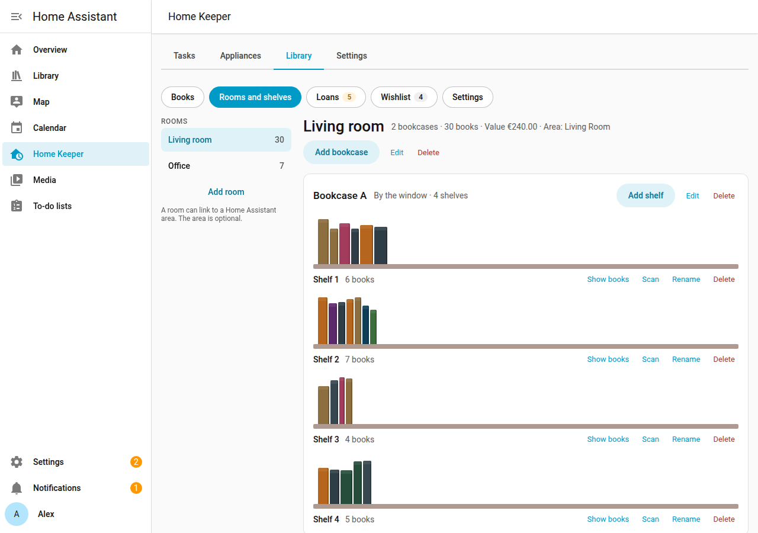
Task: Rename Shelf 3
Action: coord(686,439)
